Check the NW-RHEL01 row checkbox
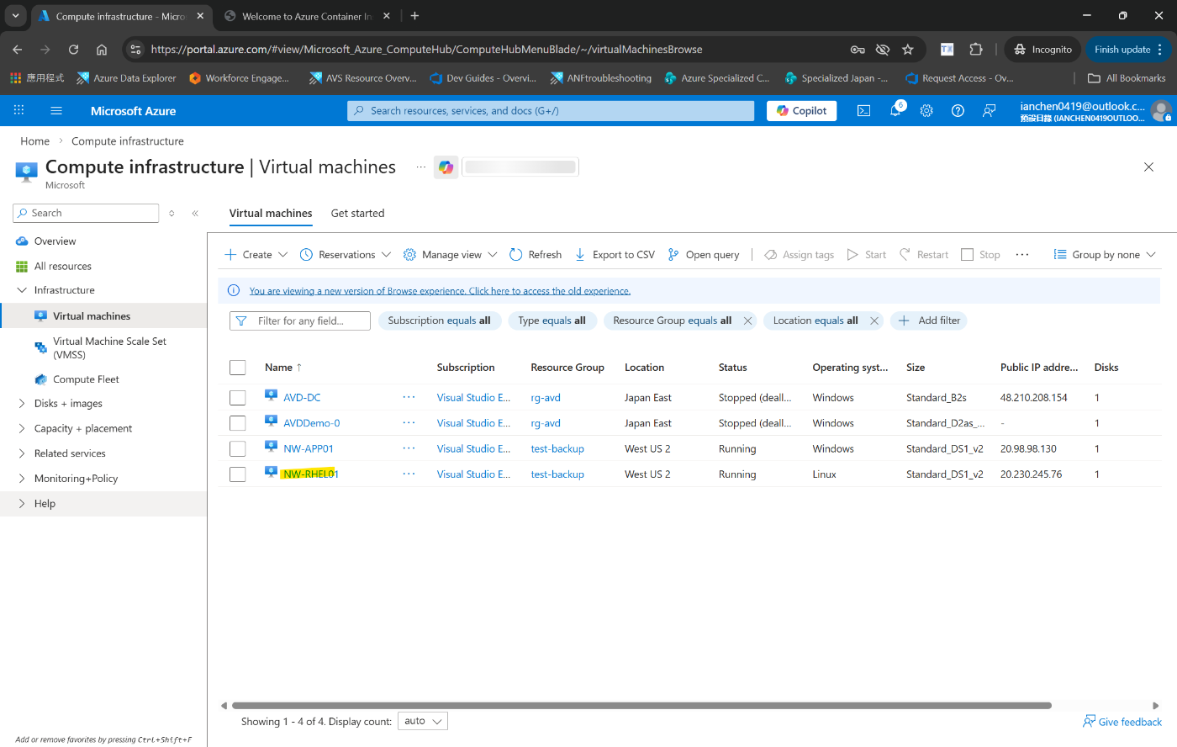 pos(238,474)
